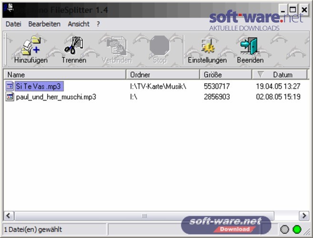Sort list by the Ordner column header
The width and height of the screenshot is (313, 238).
pyautogui.click(x=163, y=75)
